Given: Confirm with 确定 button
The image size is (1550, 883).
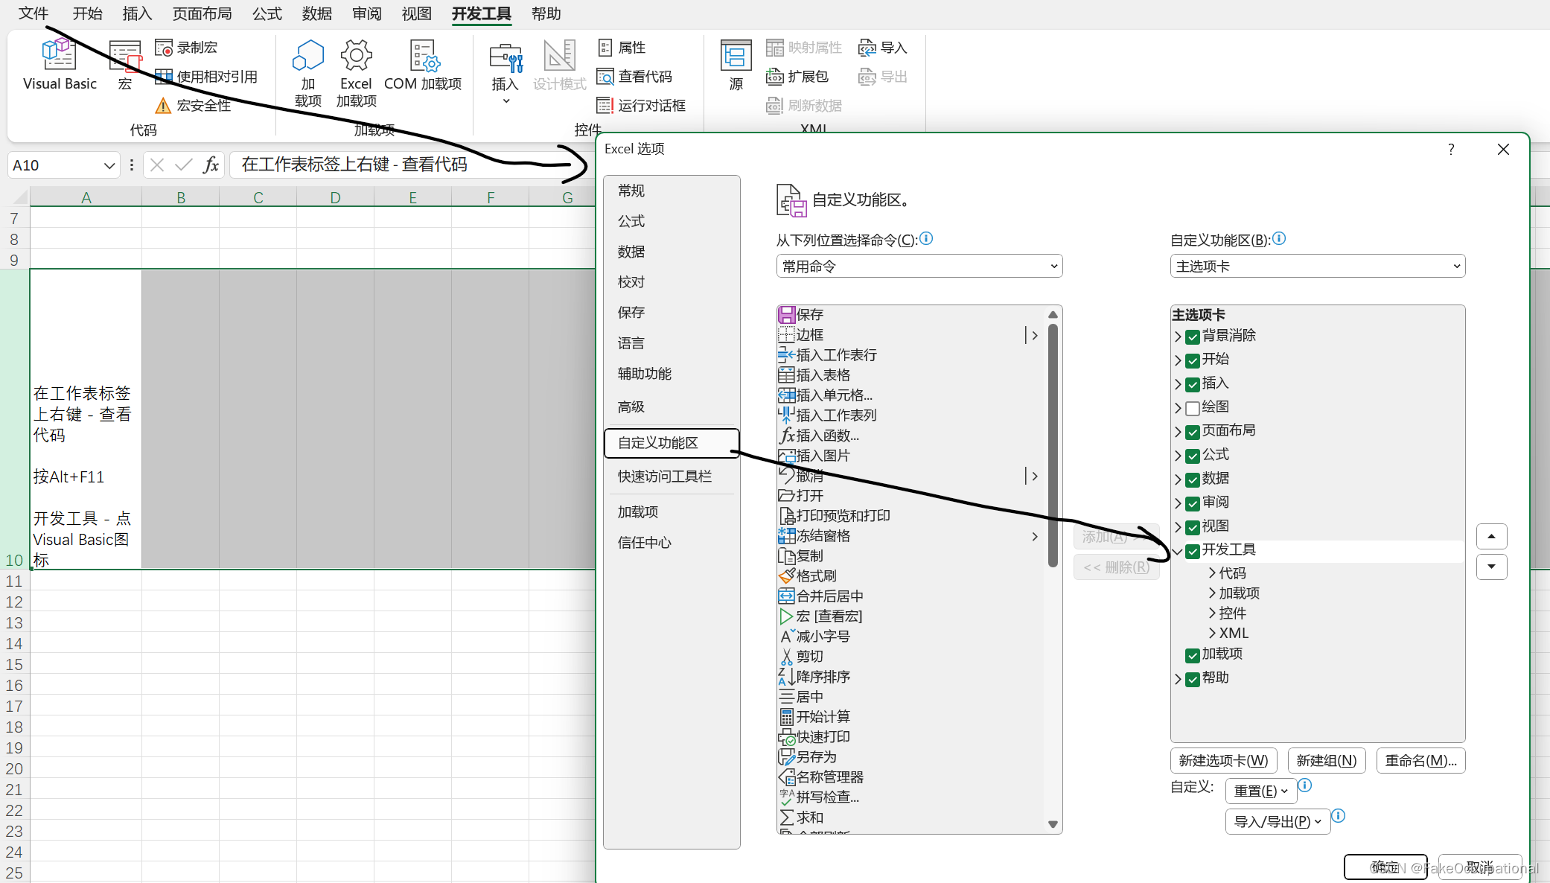Looking at the screenshot, I should 1385,867.
